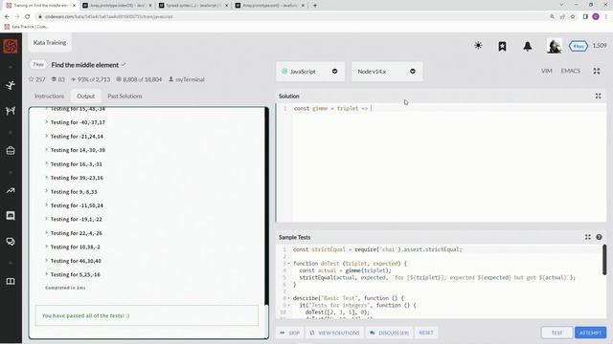Screen dimensions: 613x344
Task: Open the briefcase career sidebar icon
Action: pyautogui.click(x=11, y=151)
